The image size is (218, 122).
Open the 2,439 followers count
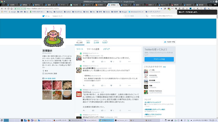pyautogui.click(x=96, y=42)
